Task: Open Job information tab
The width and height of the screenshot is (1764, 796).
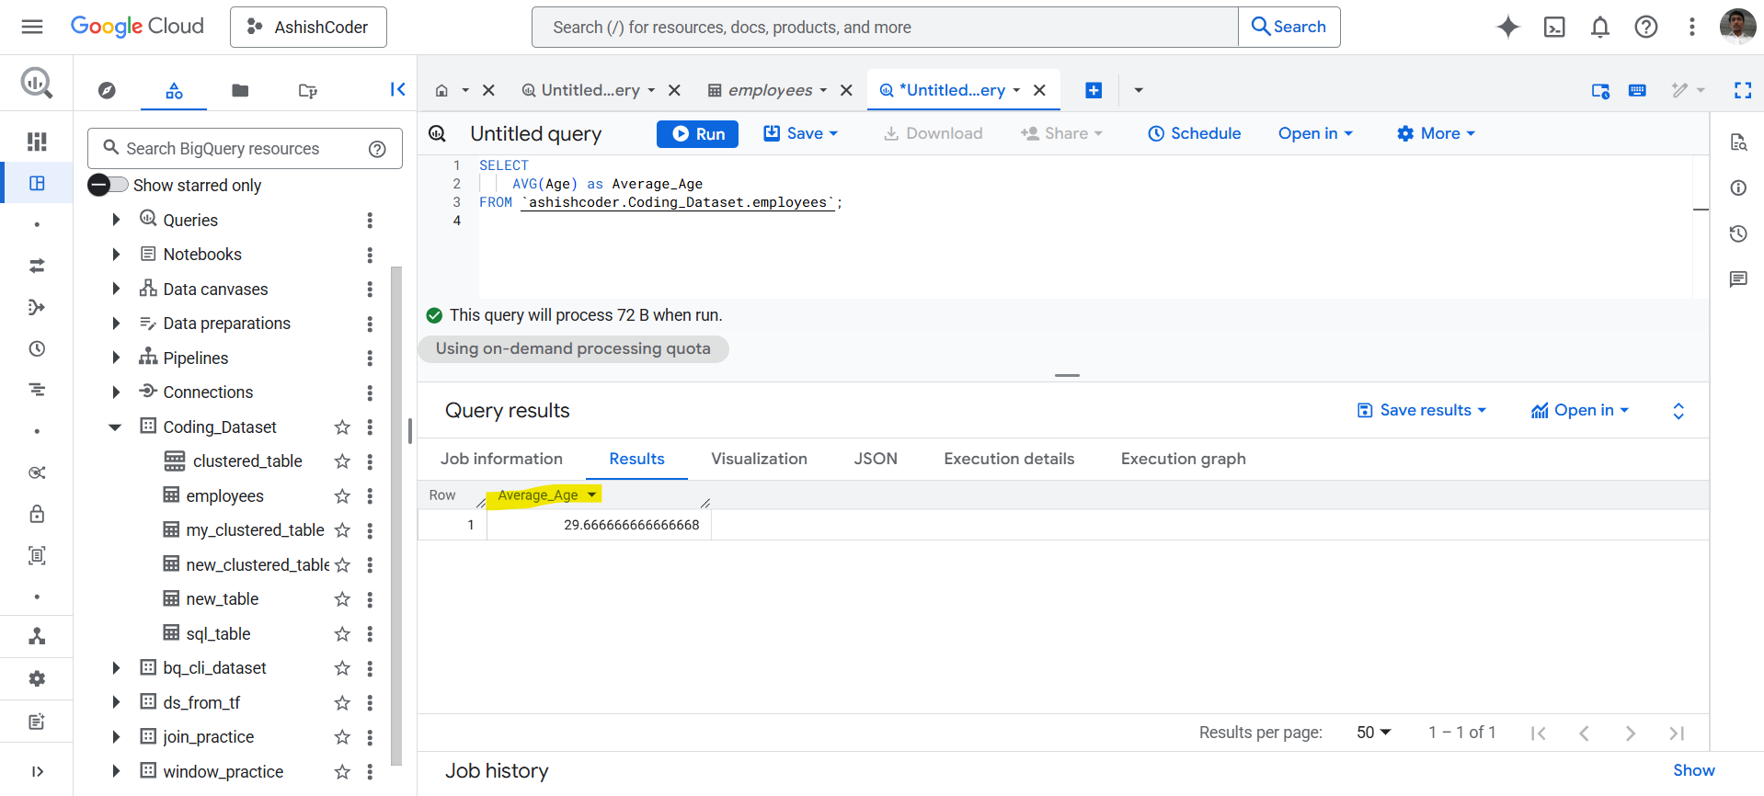Action: pos(501,459)
